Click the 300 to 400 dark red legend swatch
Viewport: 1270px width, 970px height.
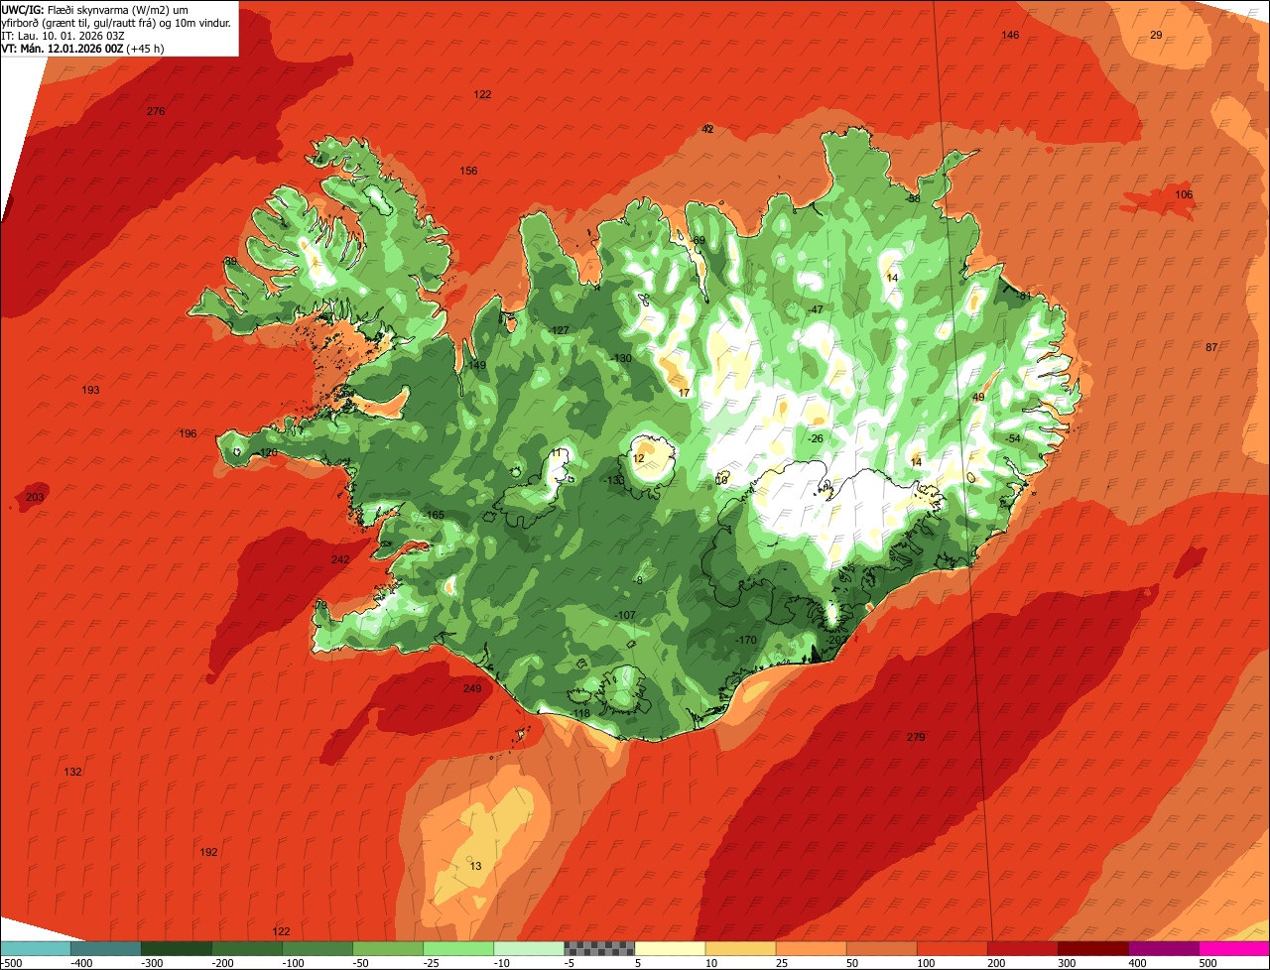tap(1092, 948)
